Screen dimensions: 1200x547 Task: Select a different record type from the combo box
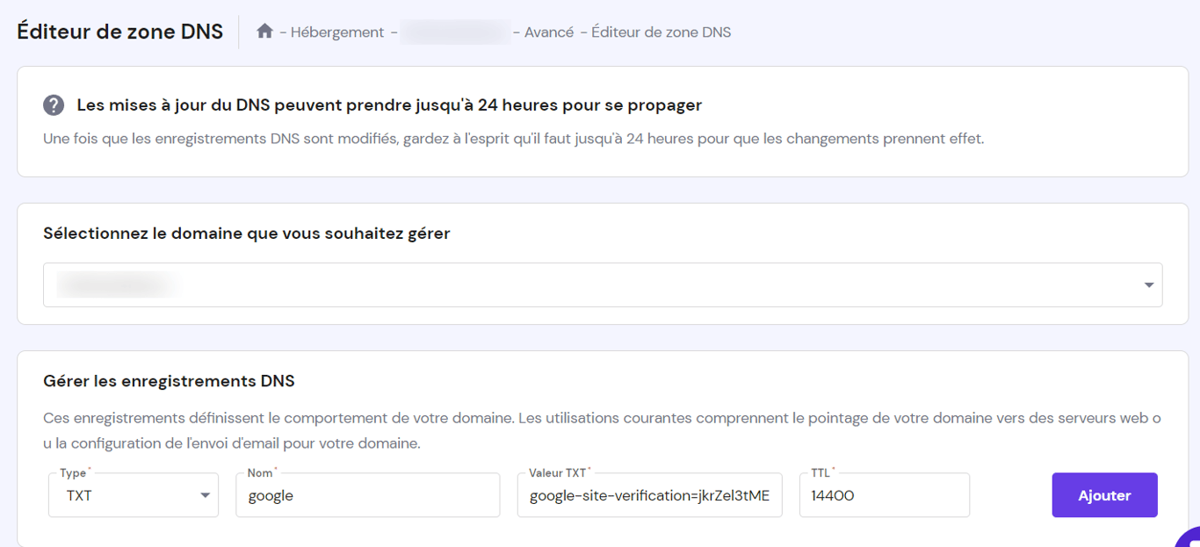click(133, 495)
